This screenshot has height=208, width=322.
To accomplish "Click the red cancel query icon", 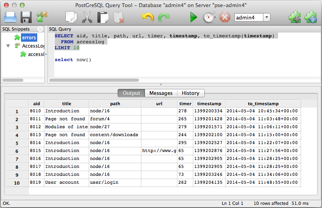I will (225, 17).
